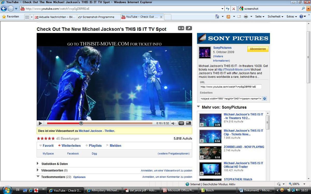Open the recent pages dropdown arrow
The width and height of the screenshot is (311, 194).
click(x=16, y=9)
